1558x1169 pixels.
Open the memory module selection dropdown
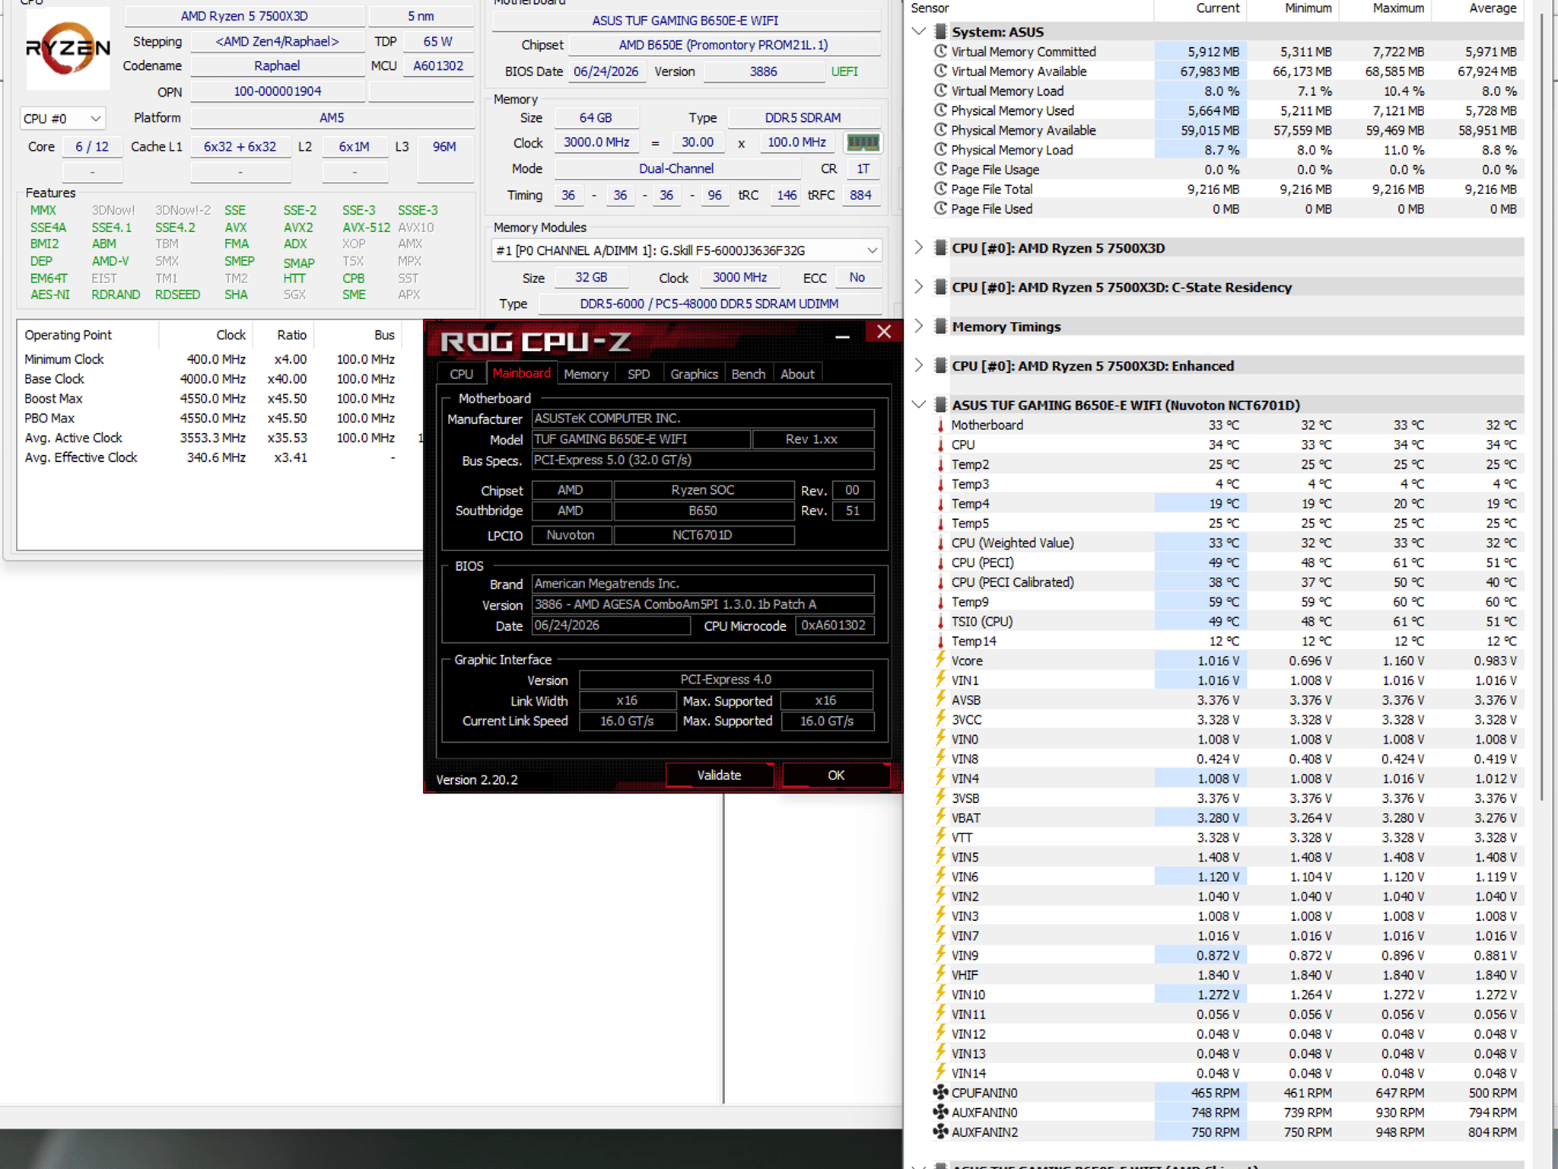coord(686,250)
